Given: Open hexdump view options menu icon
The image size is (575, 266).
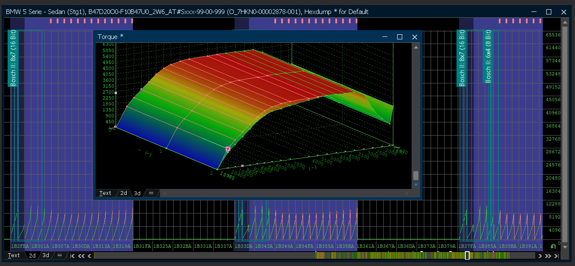Looking at the screenshot, I should tap(59, 255).
